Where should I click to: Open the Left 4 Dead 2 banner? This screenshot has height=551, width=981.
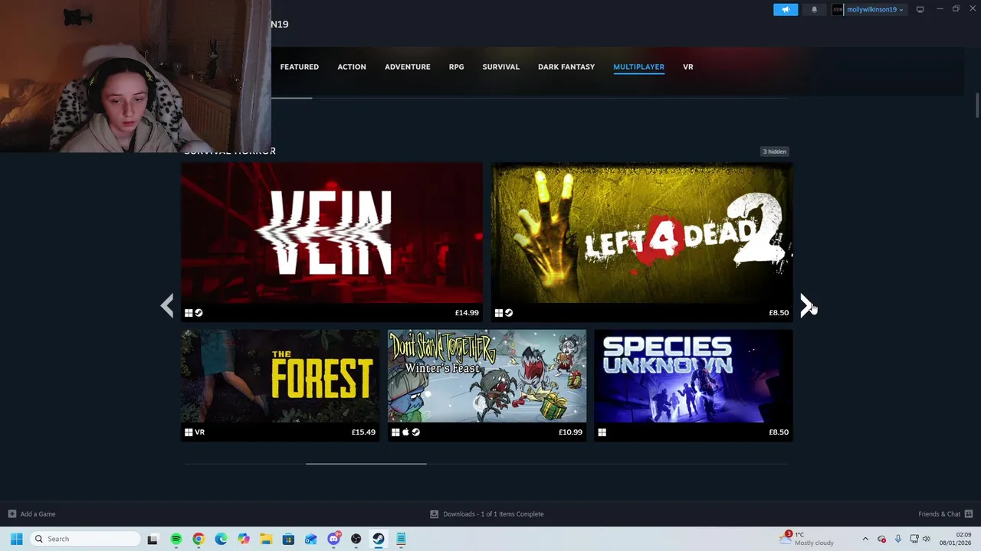pyautogui.click(x=641, y=233)
